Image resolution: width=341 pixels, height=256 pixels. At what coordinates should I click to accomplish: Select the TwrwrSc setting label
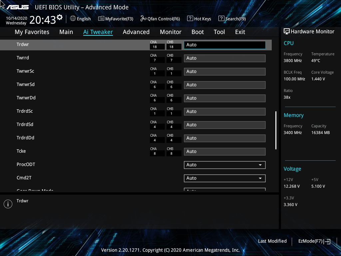coord(25,71)
